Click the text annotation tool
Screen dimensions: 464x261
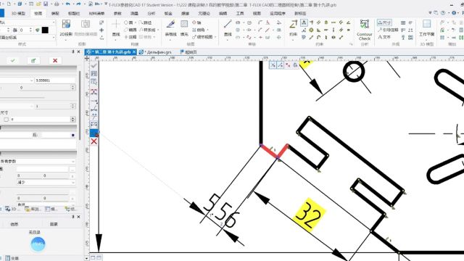pyautogui.click(x=384, y=37)
